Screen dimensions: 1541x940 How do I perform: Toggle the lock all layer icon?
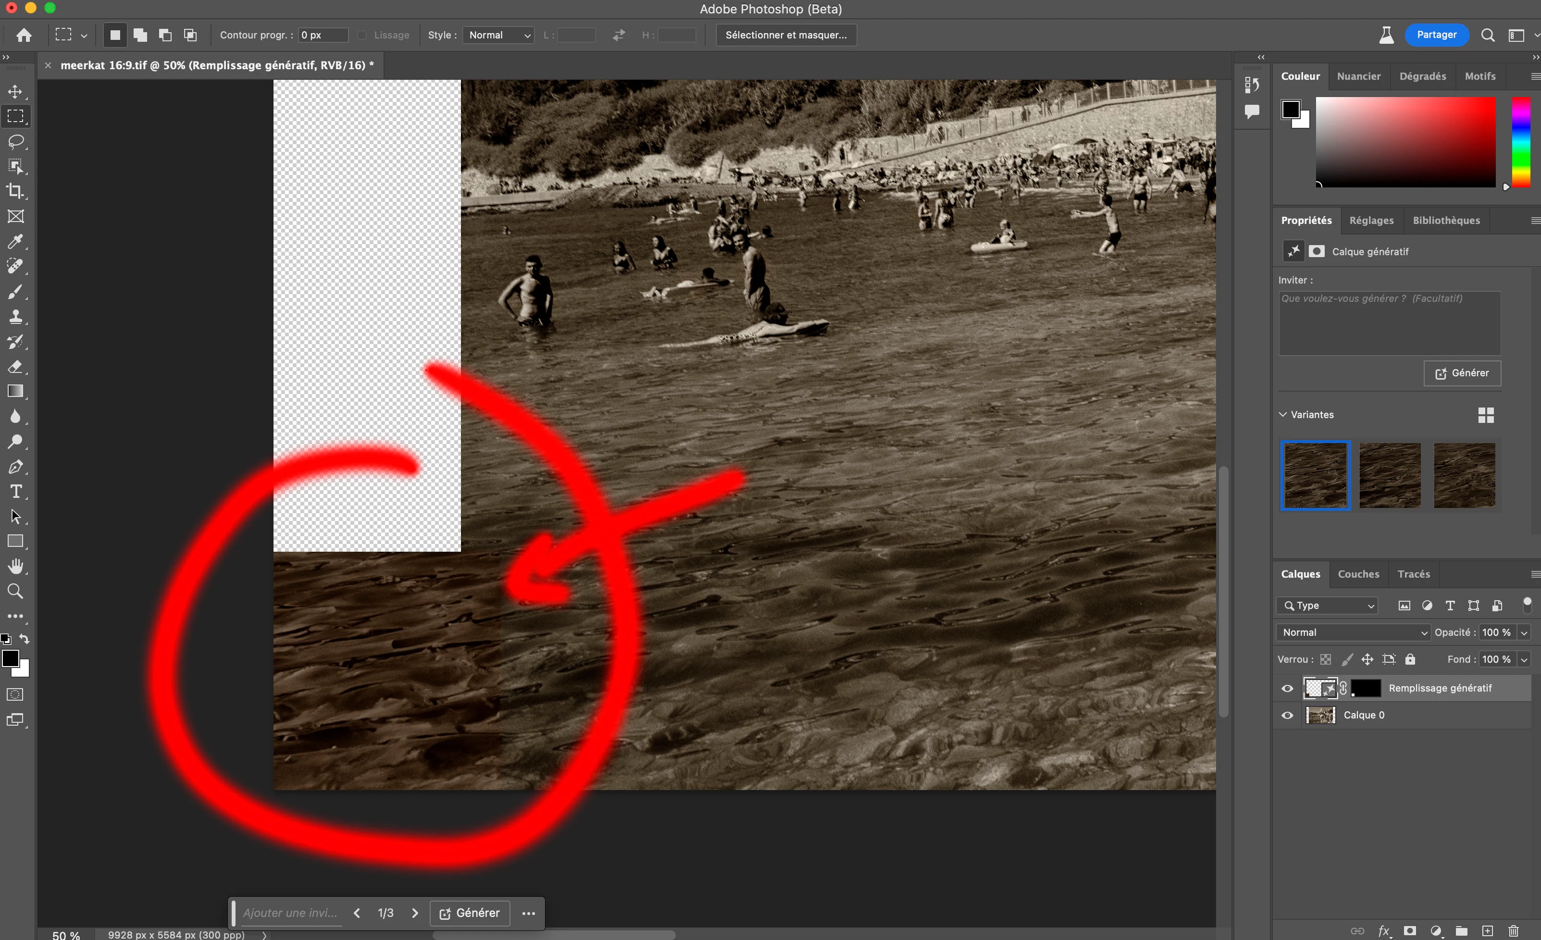point(1410,659)
